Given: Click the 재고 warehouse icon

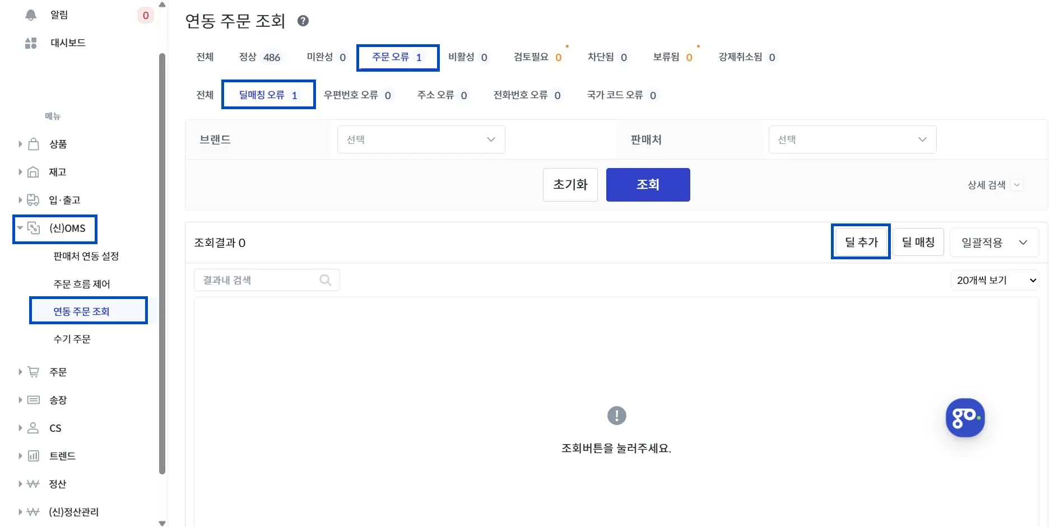Looking at the screenshot, I should pyautogui.click(x=34, y=172).
